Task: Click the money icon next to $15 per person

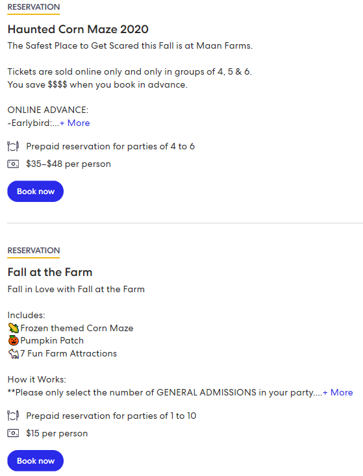Action: click(x=13, y=433)
